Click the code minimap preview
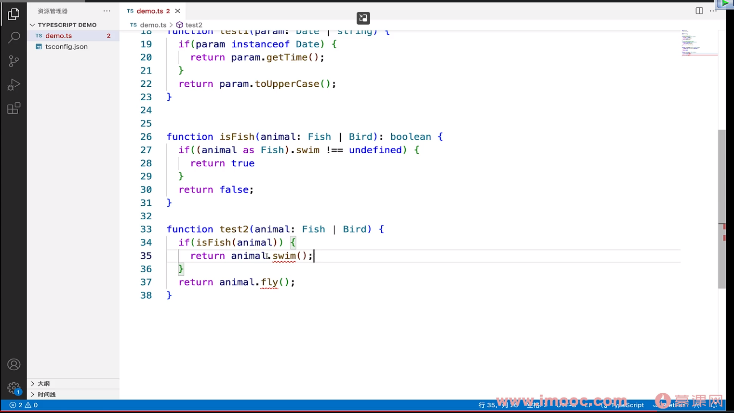The width and height of the screenshot is (734, 413). tap(699, 43)
